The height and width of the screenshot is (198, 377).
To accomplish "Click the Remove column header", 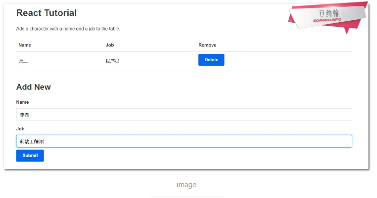I will point(207,45).
